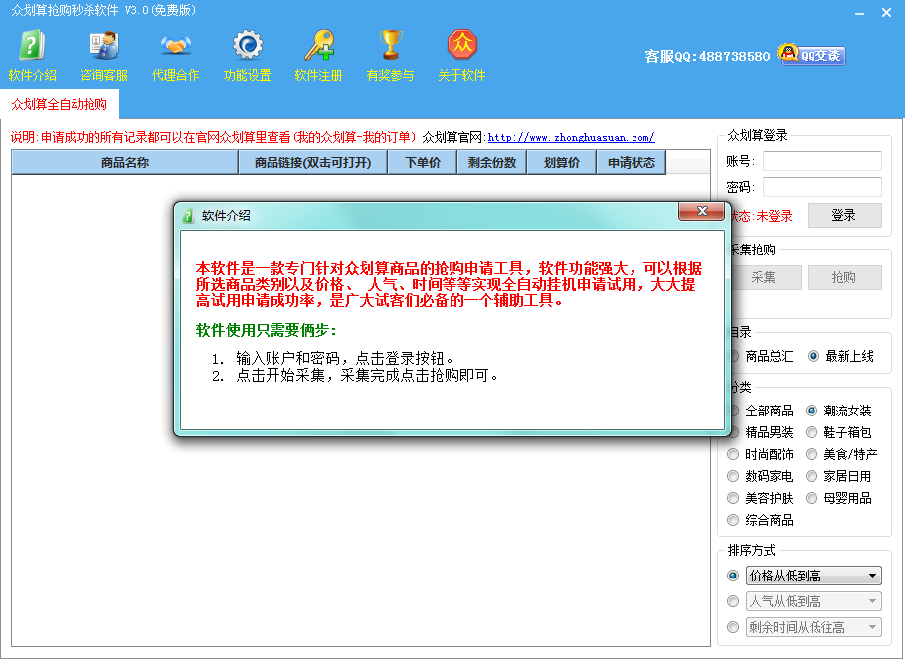This screenshot has height=660, width=905.
Task: Open the 软件介绍 help book icon
Action: click(32, 46)
